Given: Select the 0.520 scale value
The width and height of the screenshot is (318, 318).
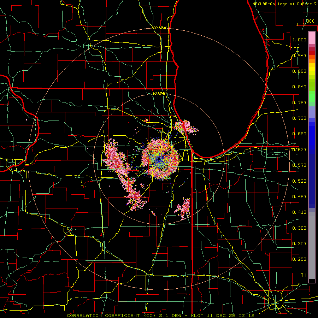Looking at the screenshot, I should tap(299, 181).
